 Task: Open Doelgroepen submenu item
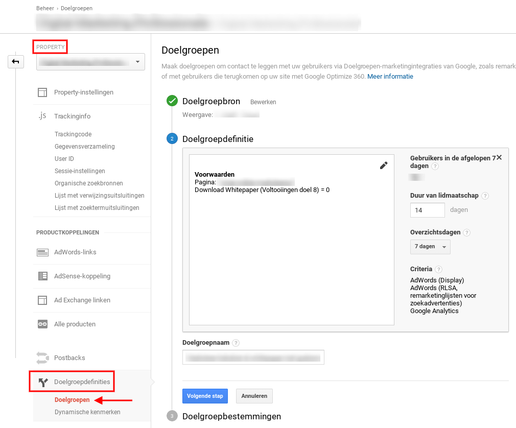pyautogui.click(x=72, y=400)
